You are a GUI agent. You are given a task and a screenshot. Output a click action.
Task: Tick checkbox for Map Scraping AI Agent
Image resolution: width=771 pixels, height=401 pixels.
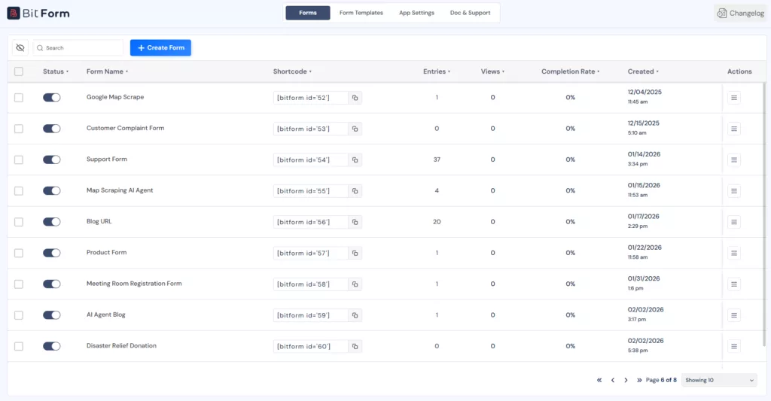click(19, 190)
